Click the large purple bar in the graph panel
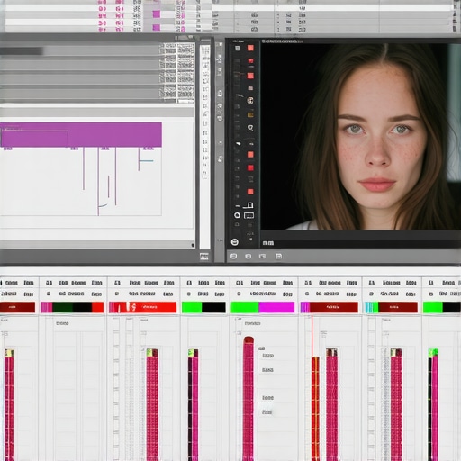 pos(81,135)
